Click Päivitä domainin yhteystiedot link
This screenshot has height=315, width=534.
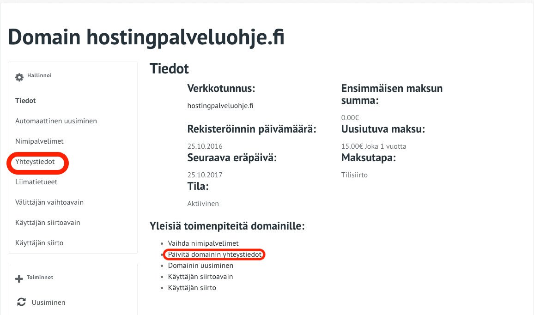click(215, 254)
